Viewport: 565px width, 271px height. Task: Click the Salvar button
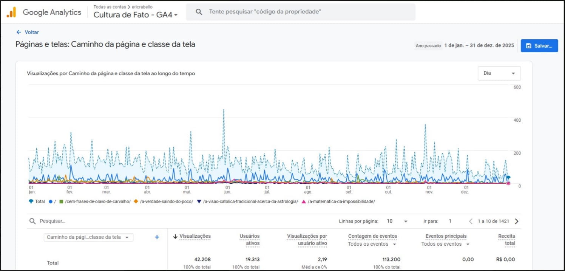click(539, 46)
